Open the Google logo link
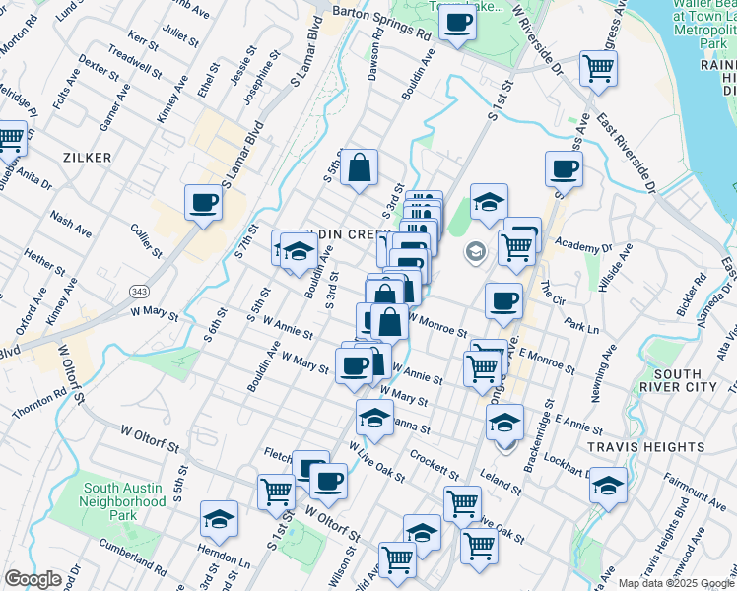 33,579
